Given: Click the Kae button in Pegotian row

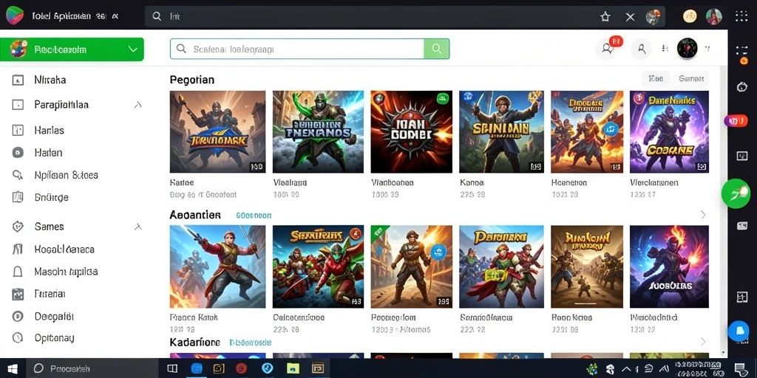Looking at the screenshot, I should click(x=656, y=78).
